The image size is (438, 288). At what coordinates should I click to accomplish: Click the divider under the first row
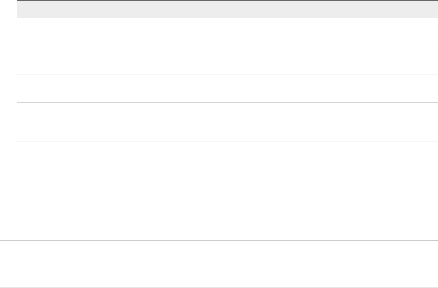[227, 46]
